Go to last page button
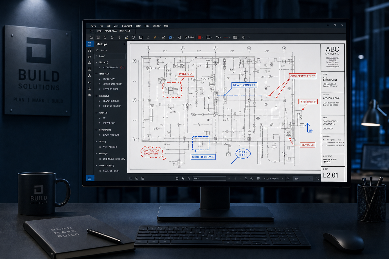389x259 pixels. tap(235, 179)
